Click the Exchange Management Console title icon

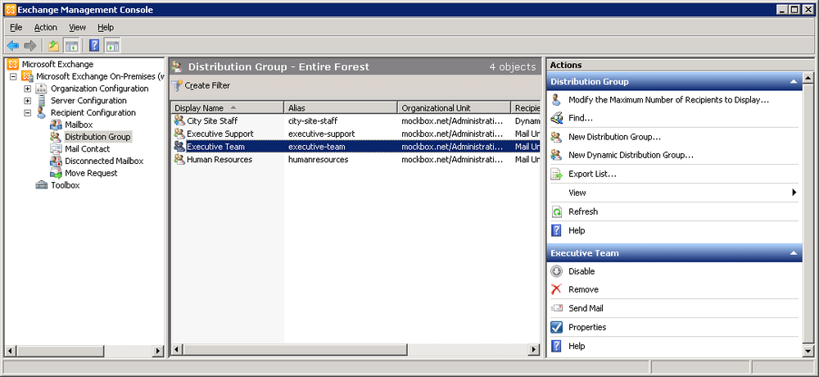coord(11,9)
